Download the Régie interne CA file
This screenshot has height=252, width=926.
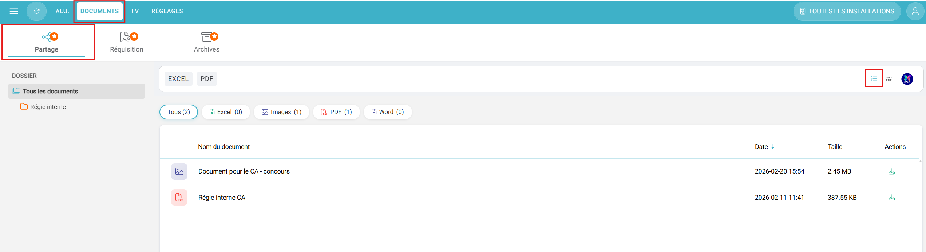pos(891,198)
